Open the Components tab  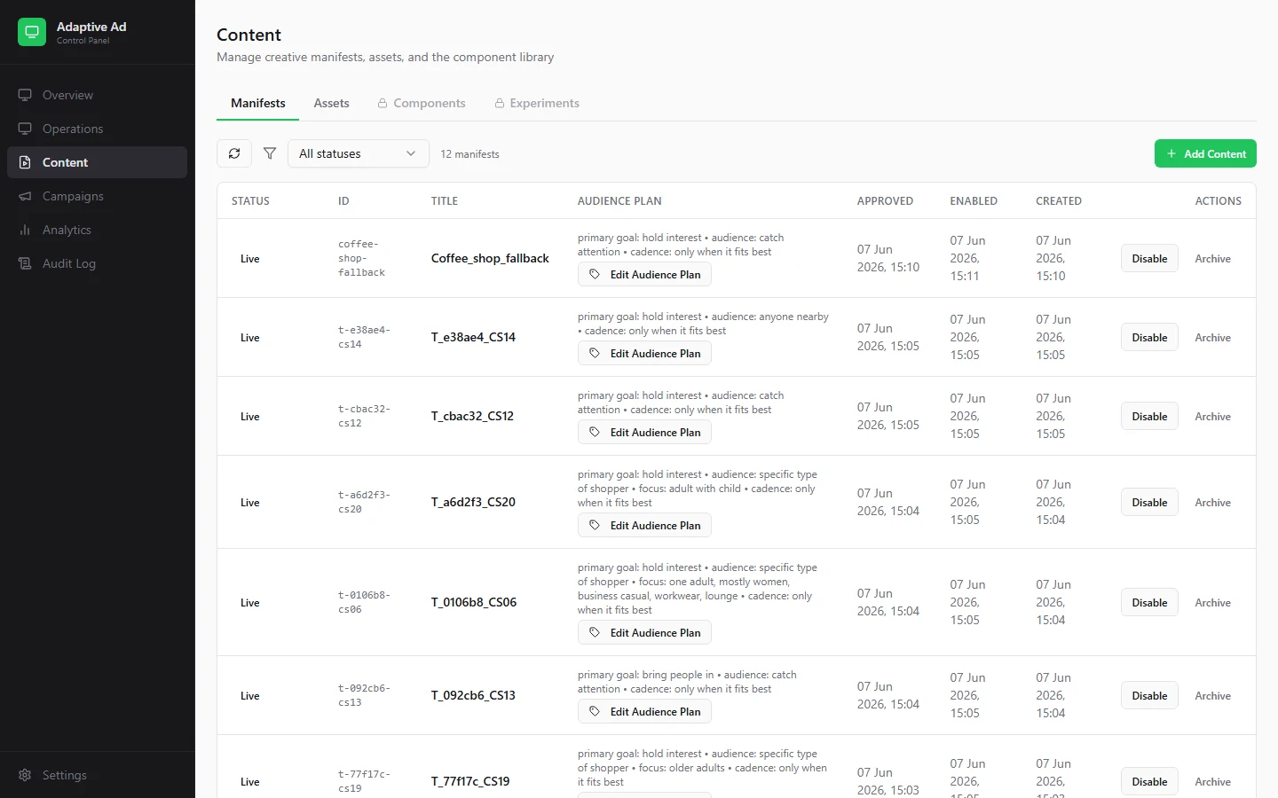pos(422,103)
